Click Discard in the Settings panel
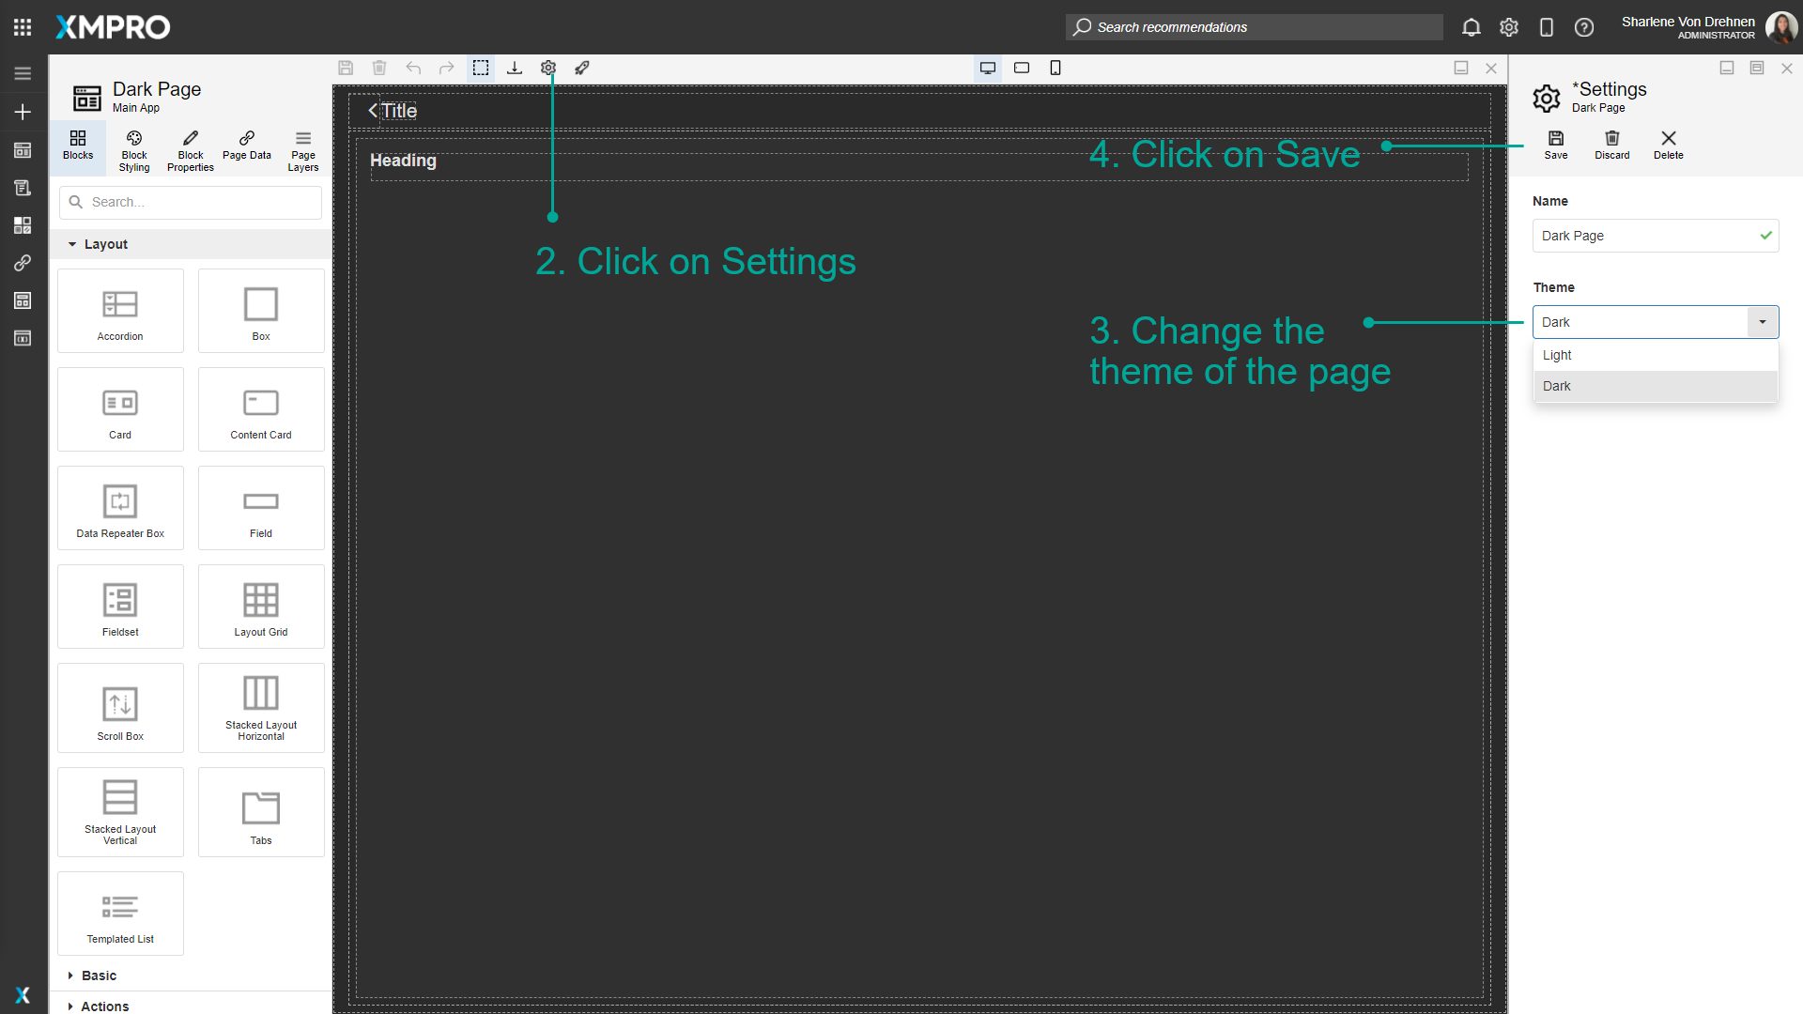This screenshot has width=1803, height=1014. pos(1611,146)
